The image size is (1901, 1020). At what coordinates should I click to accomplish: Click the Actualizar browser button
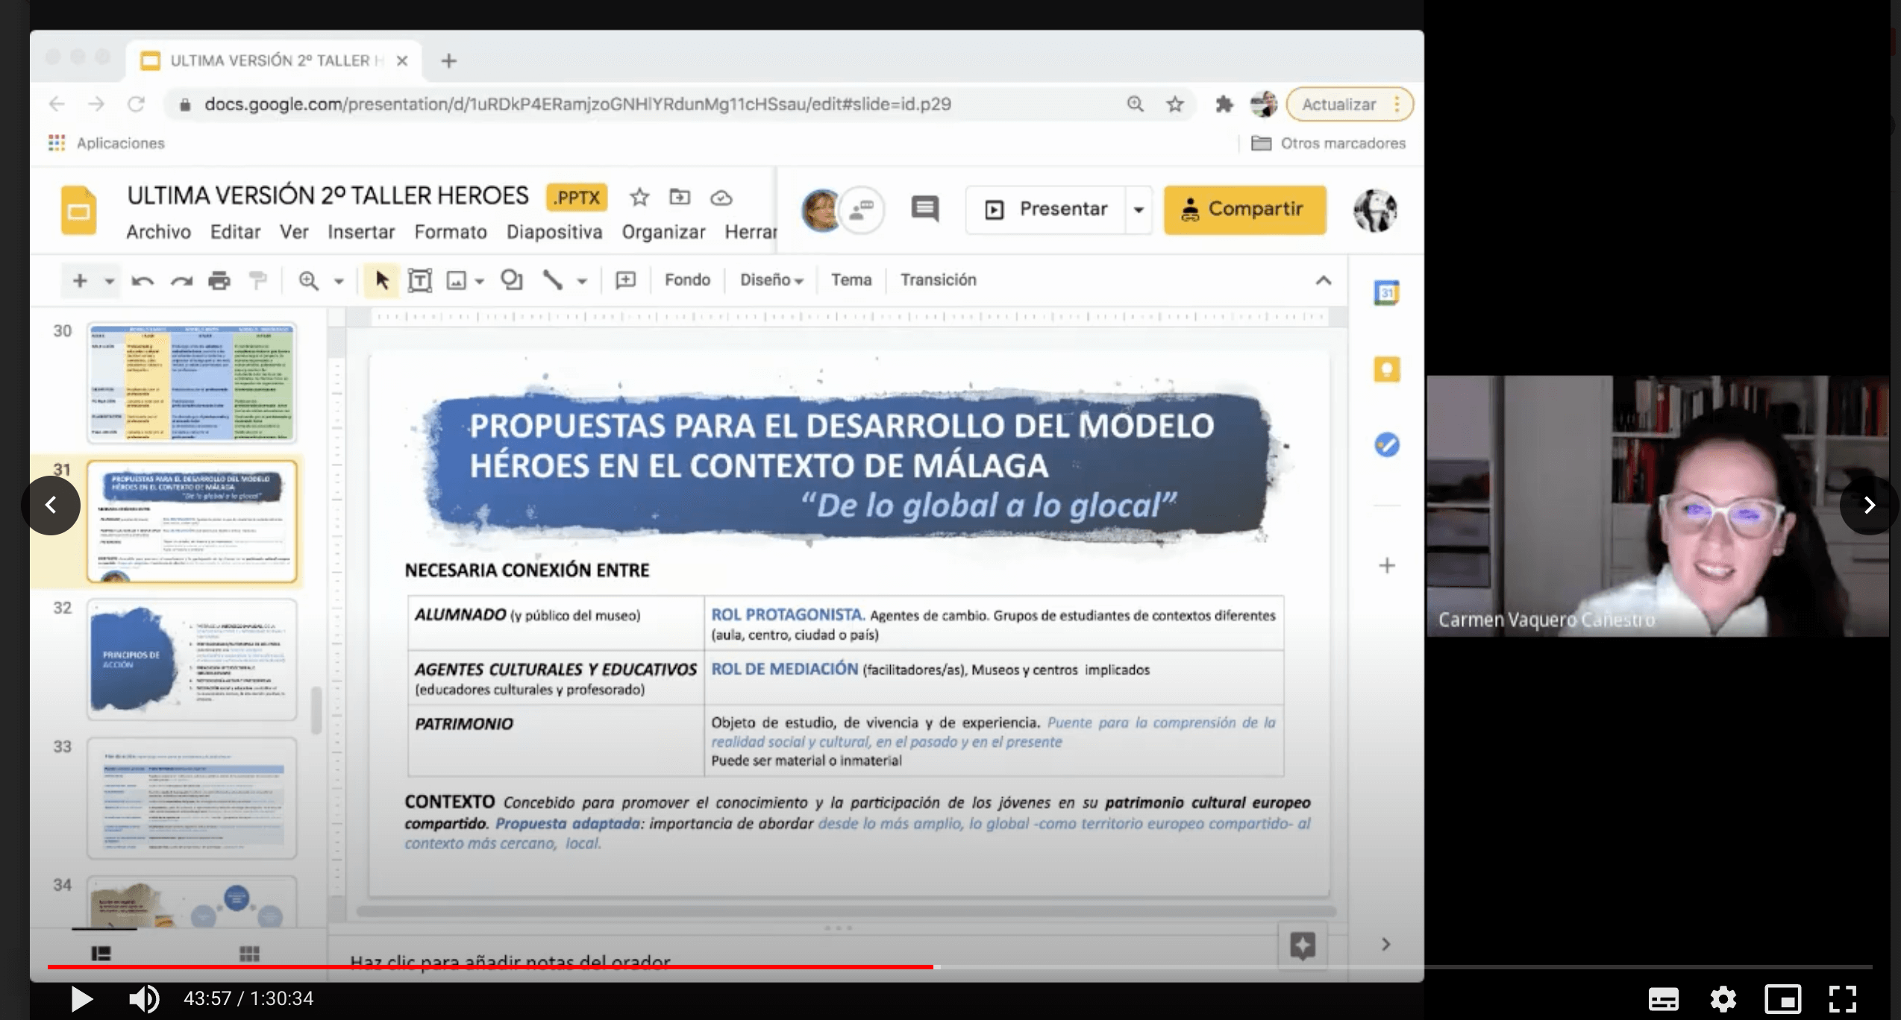1338,104
